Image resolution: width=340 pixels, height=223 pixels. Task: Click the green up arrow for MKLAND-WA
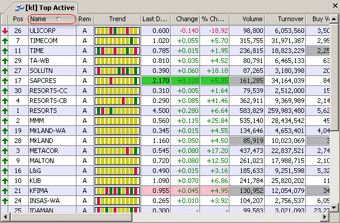click(x=5, y=131)
